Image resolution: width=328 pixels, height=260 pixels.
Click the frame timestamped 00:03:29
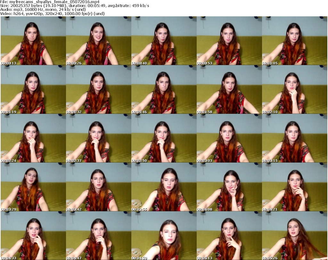click(33, 187)
